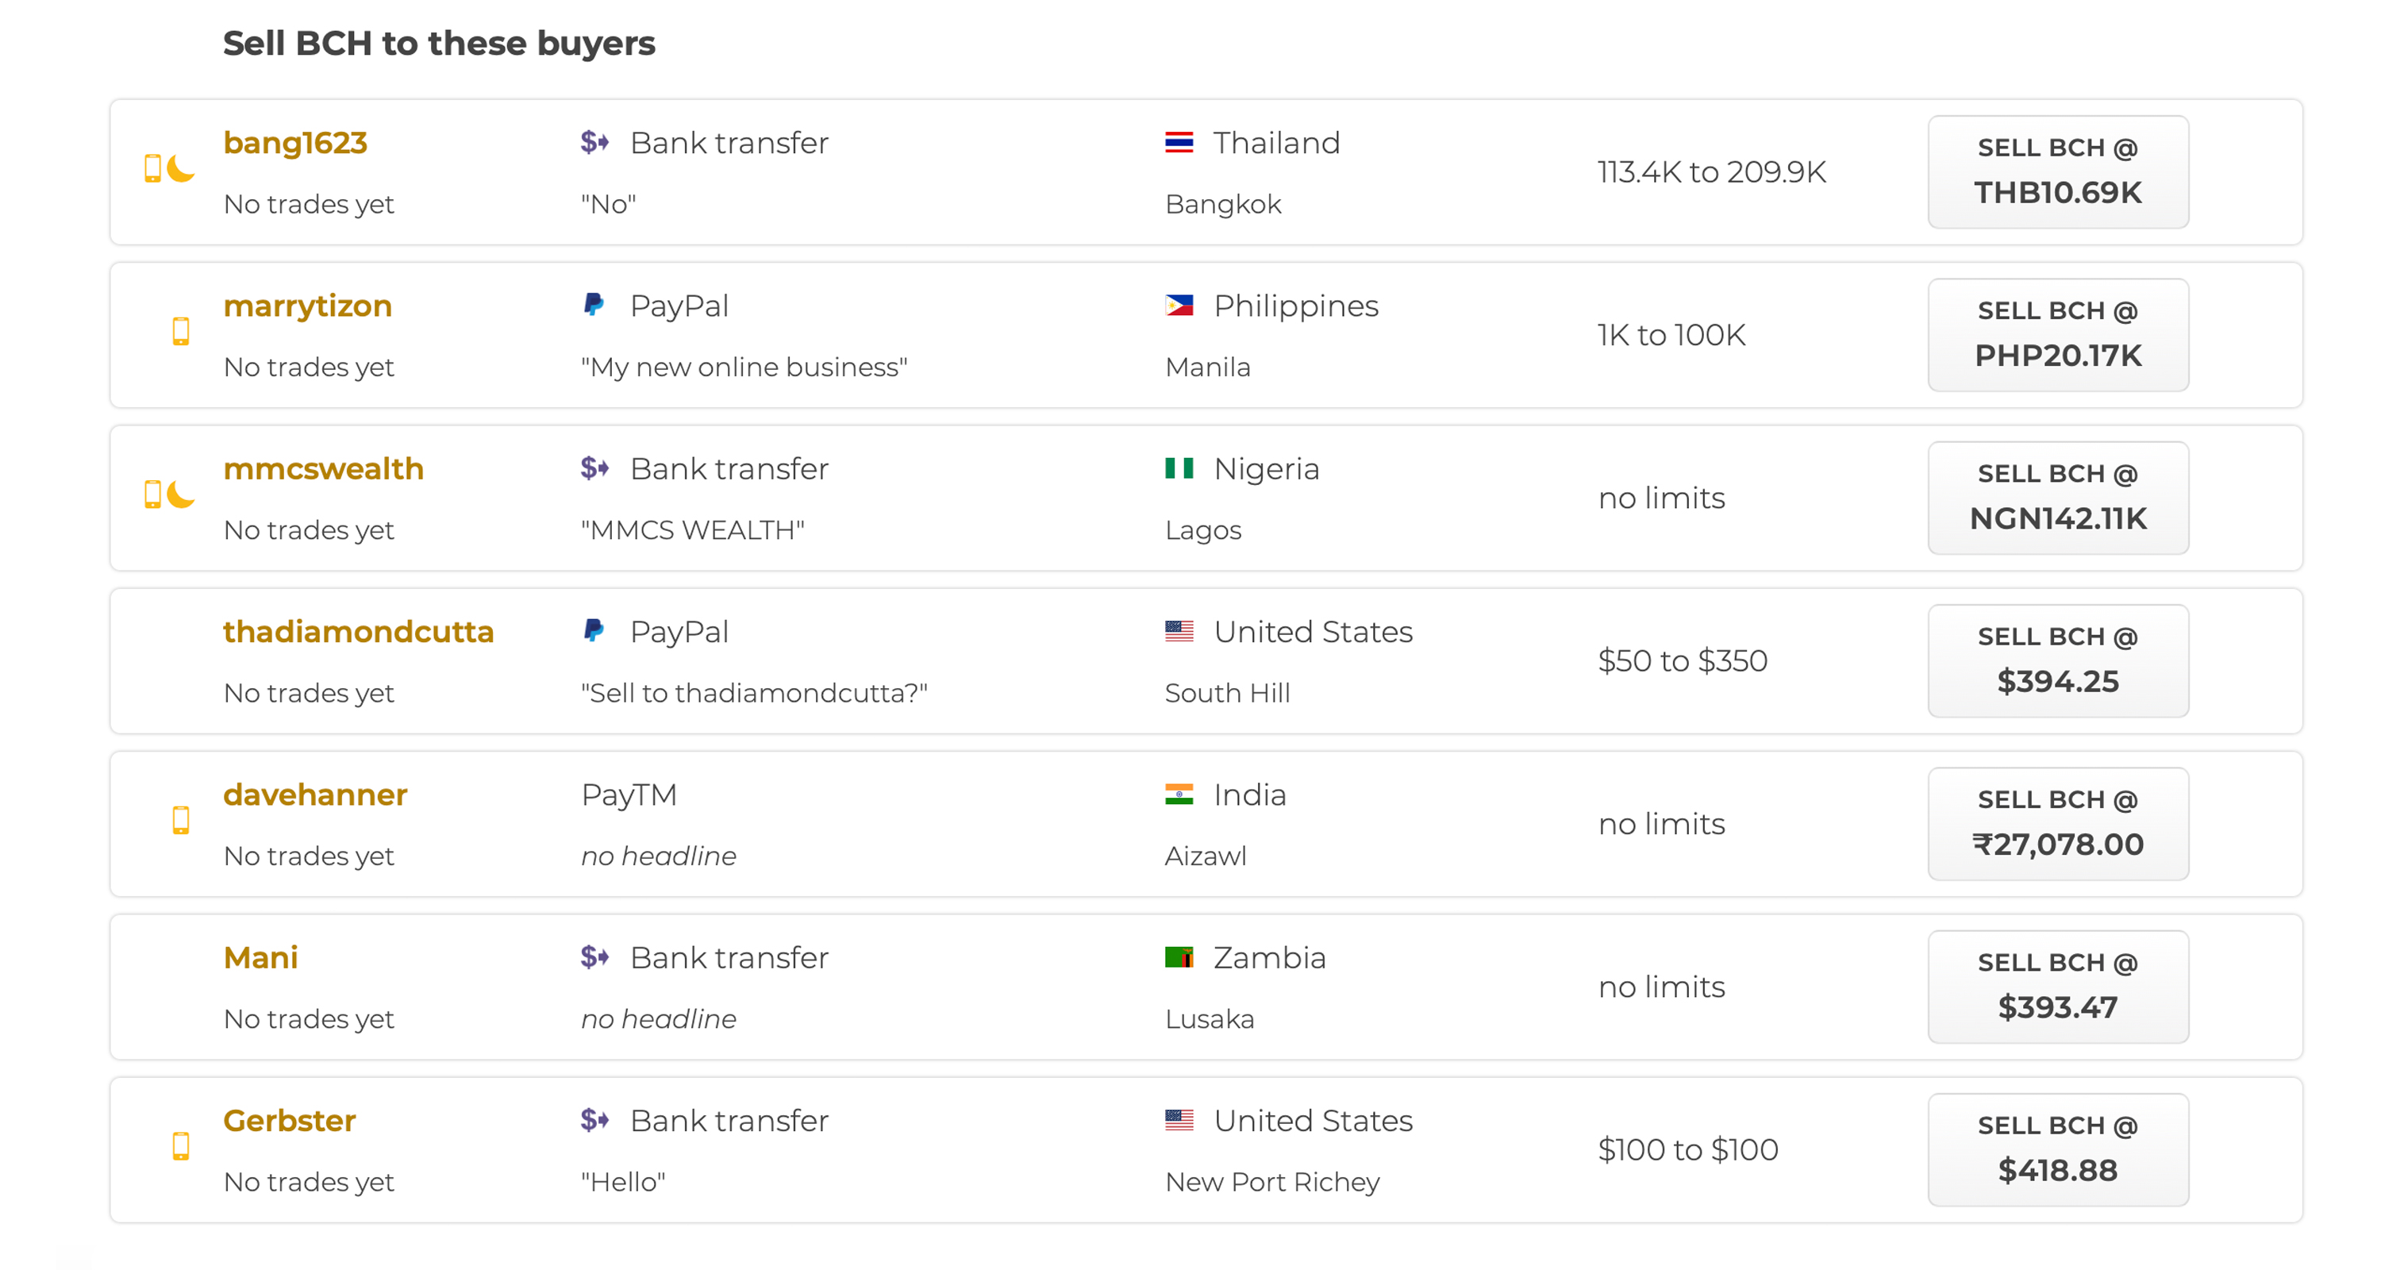Open the bang1623 user profile
This screenshot has height=1270, width=2381.
[295, 142]
